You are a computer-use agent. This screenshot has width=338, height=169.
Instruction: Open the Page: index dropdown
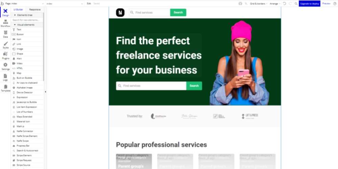23,4
